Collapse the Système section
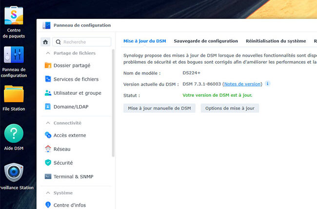Viewport: 317px width, 209px height. tap(48, 193)
